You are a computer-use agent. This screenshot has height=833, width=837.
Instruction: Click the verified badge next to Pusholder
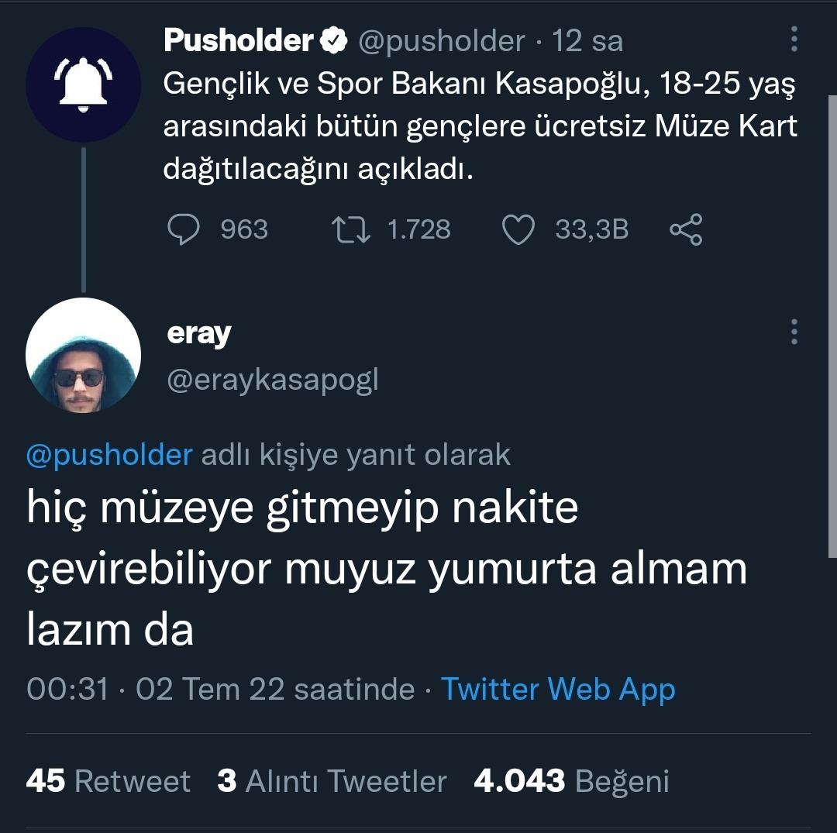click(x=333, y=41)
